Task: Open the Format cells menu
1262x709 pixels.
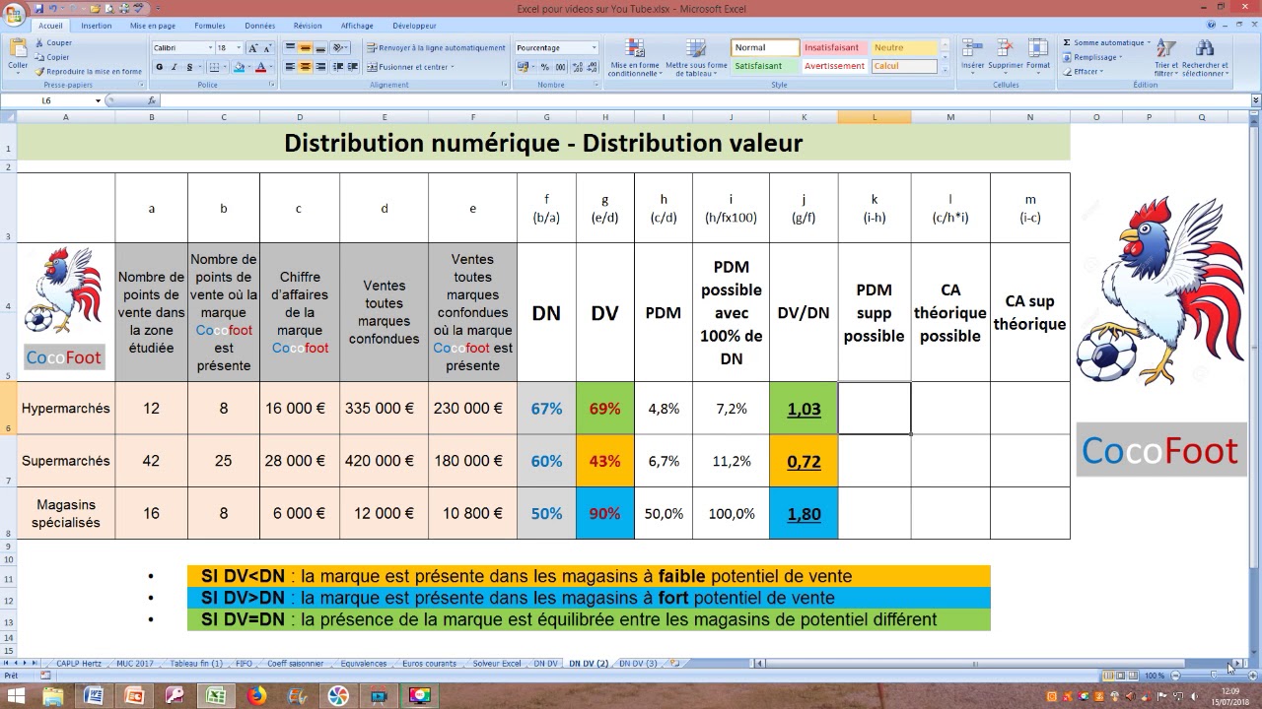Action: click(1038, 55)
